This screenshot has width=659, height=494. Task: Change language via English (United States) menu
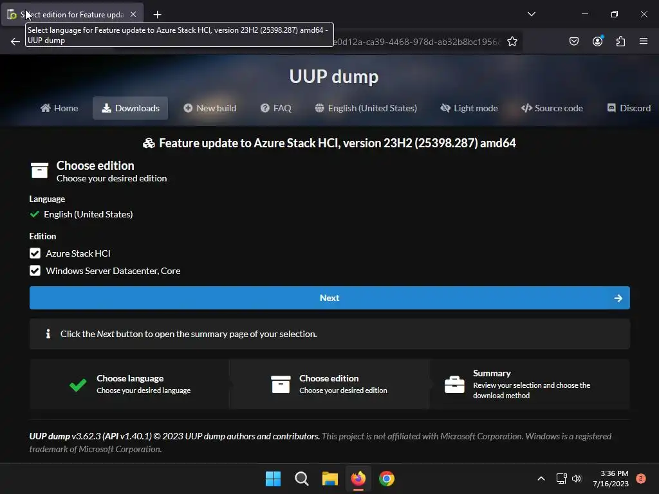pyautogui.click(x=366, y=108)
